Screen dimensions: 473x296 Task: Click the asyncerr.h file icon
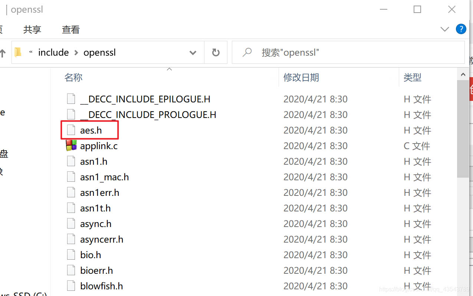coord(71,239)
